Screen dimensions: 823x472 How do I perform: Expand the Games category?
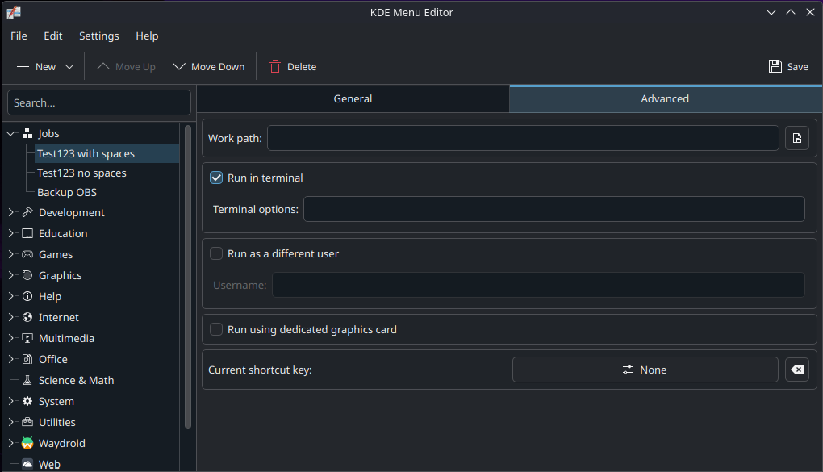(10, 254)
